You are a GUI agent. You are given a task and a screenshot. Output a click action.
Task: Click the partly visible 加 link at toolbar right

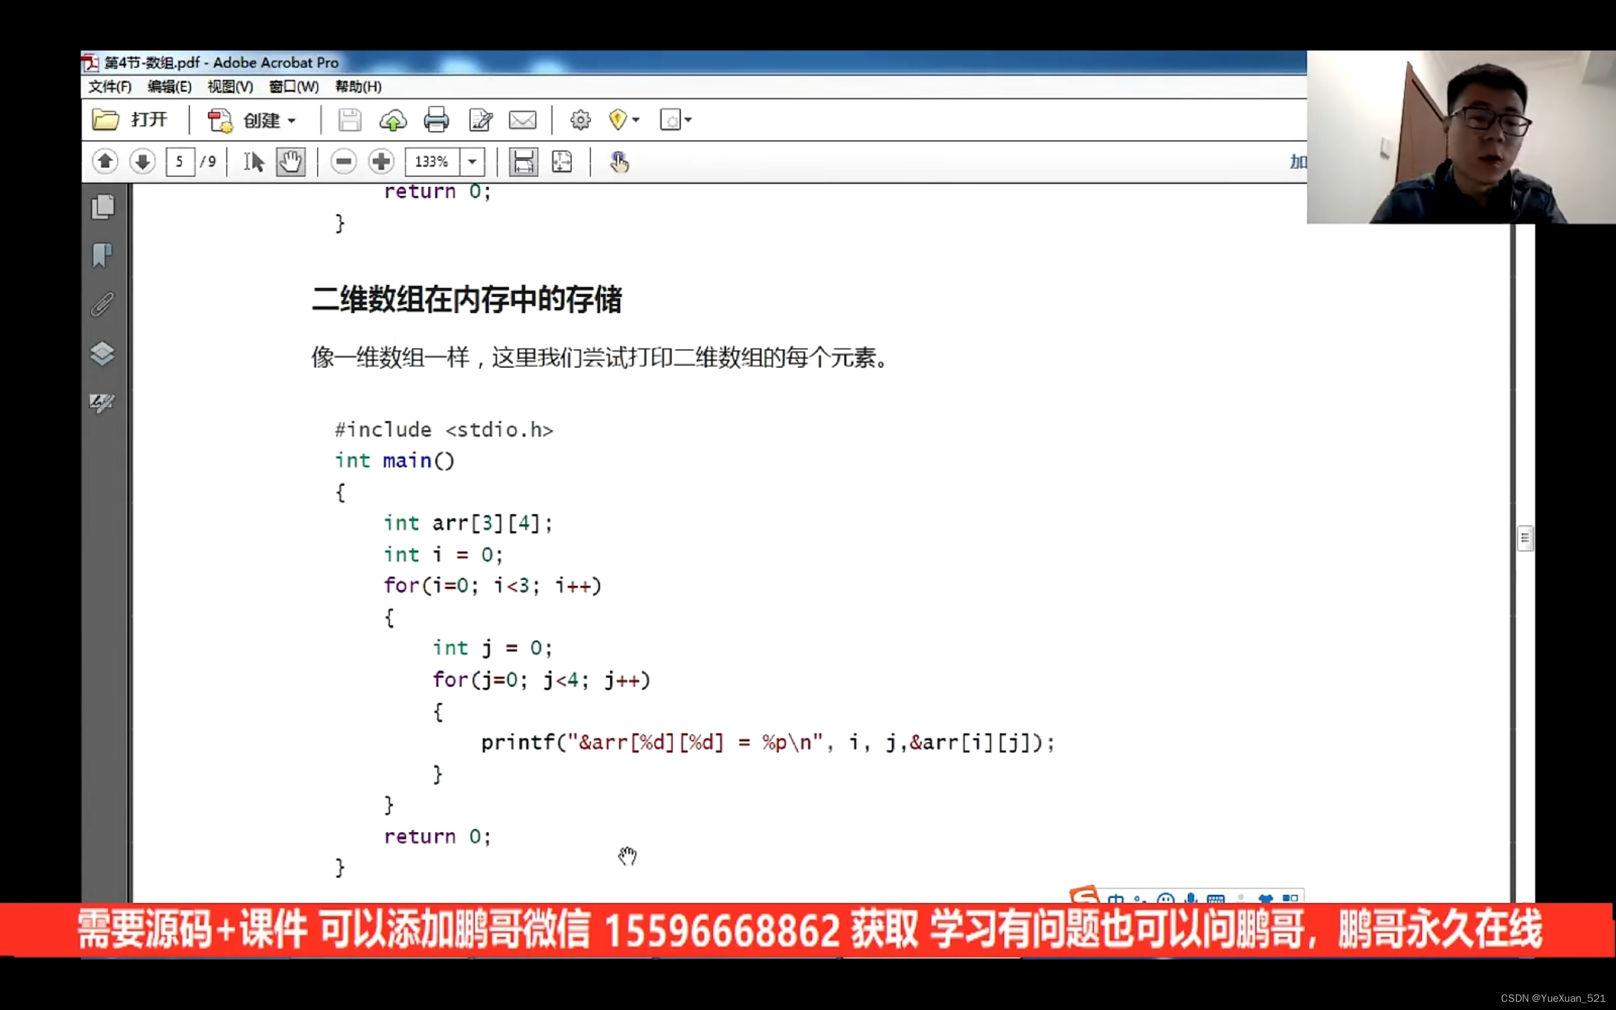(x=1297, y=162)
